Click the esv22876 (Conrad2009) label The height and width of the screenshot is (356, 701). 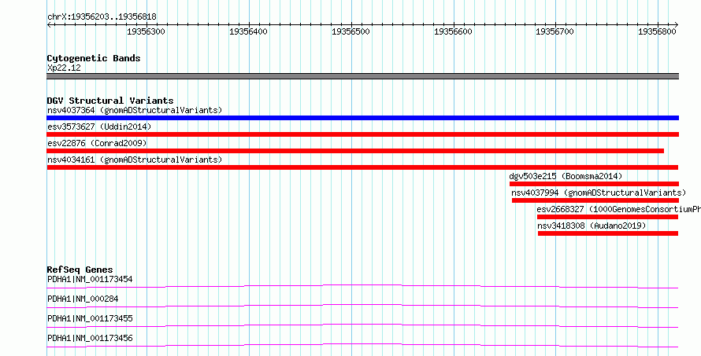point(97,143)
